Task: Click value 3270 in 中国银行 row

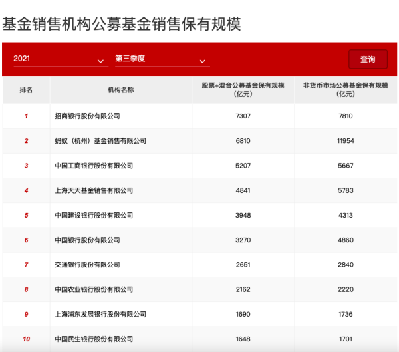Action: click(243, 240)
